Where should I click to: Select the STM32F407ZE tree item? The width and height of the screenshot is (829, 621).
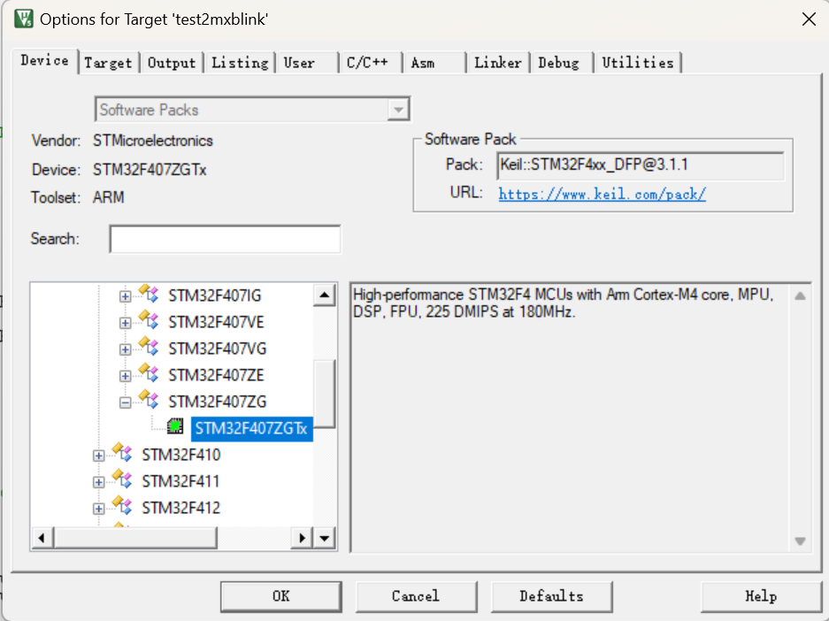[x=216, y=375]
